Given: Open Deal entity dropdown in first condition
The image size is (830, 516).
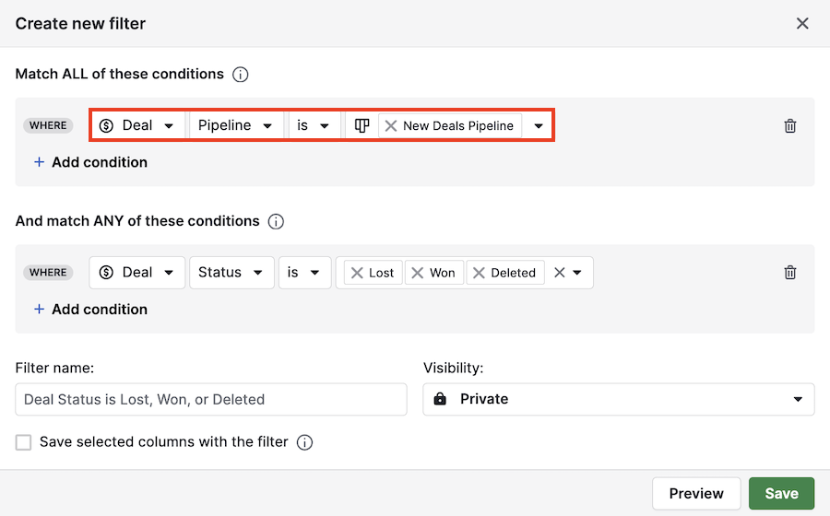Looking at the screenshot, I should click(x=136, y=126).
